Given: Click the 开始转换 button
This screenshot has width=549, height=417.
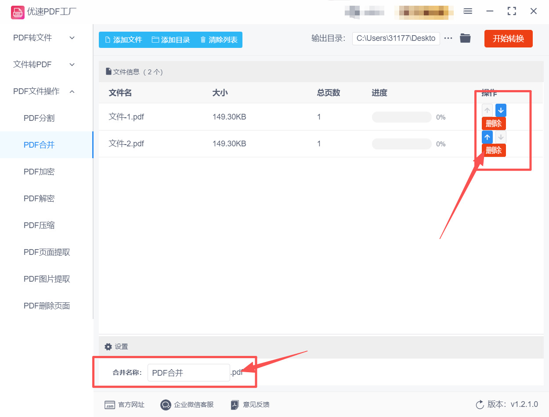Looking at the screenshot, I should (x=508, y=38).
